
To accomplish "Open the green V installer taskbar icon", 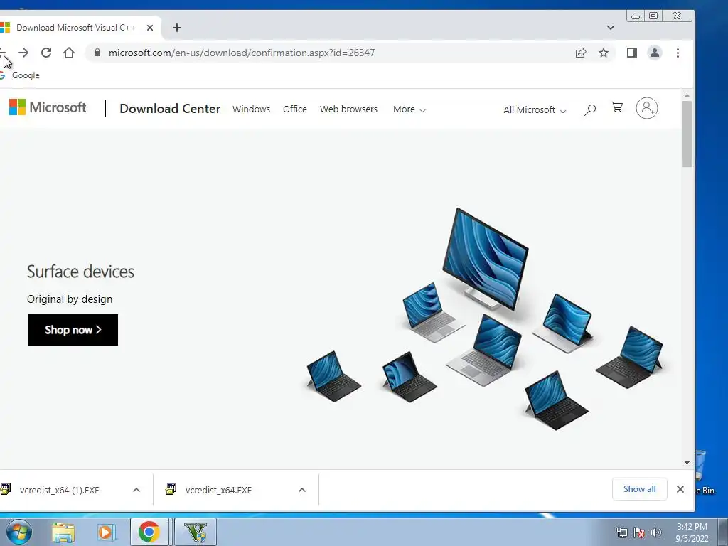I will [x=196, y=532].
